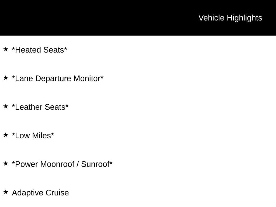Select the star next to Power Moonroof / Sunroof

click(x=6, y=163)
